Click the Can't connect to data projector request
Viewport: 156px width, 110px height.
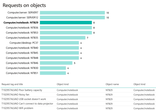(27, 103)
